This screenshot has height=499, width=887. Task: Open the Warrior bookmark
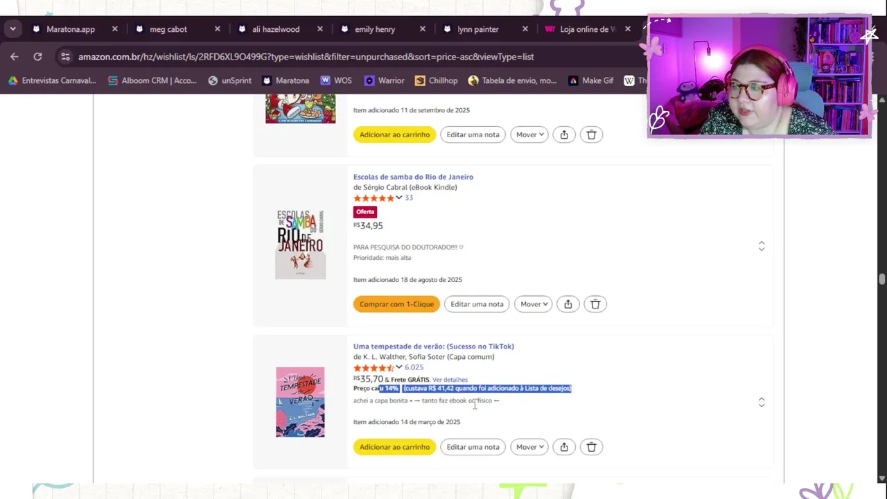[x=385, y=80]
